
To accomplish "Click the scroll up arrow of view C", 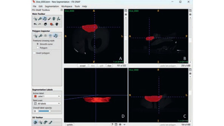I will (x=190, y=77).
